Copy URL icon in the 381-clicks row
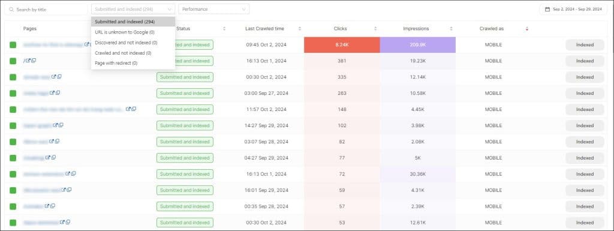Image resolution: width=614 pixels, height=231 pixels. click(34, 61)
